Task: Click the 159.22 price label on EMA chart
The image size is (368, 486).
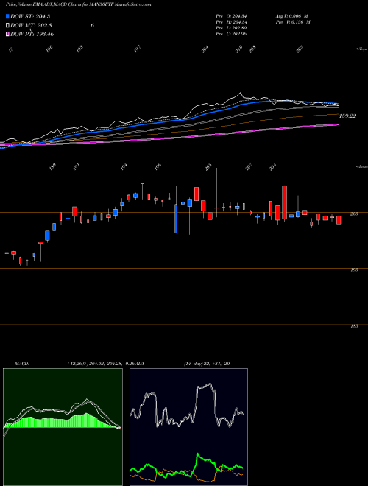Action: pos(347,116)
